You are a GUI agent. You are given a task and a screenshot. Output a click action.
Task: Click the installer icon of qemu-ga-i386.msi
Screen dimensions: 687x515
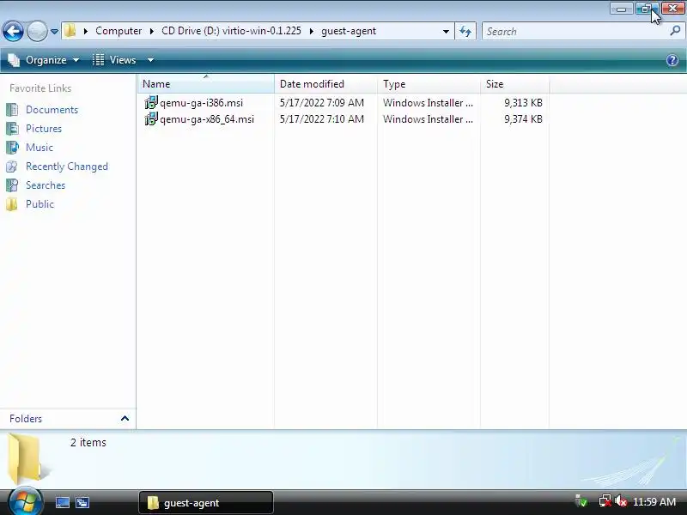click(151, 102)
